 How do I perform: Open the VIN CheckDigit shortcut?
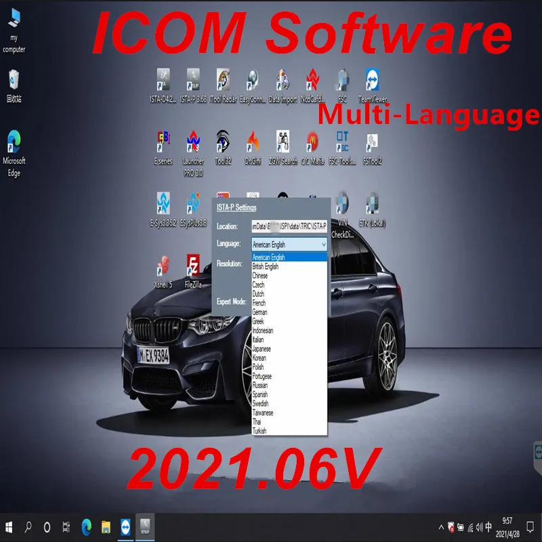tap(342, 215)
